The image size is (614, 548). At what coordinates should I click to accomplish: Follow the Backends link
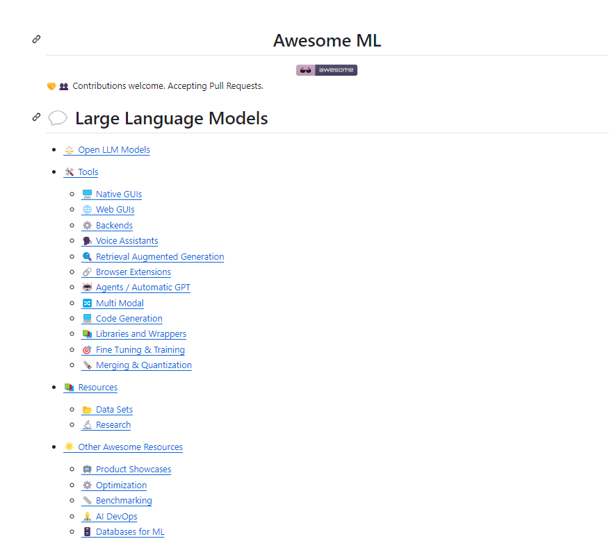click(114, 225)
